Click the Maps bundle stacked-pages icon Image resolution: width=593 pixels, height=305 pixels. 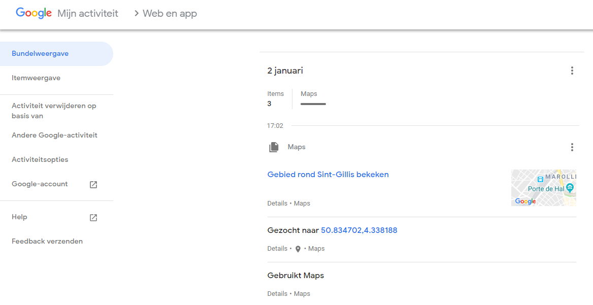[x=274, y=147]
